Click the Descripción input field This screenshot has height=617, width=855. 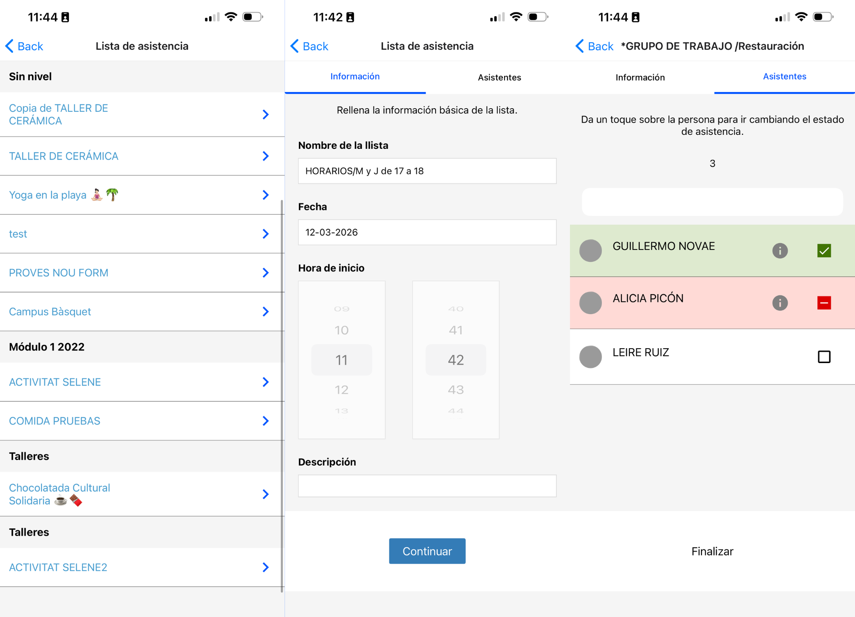pos(427,486)
